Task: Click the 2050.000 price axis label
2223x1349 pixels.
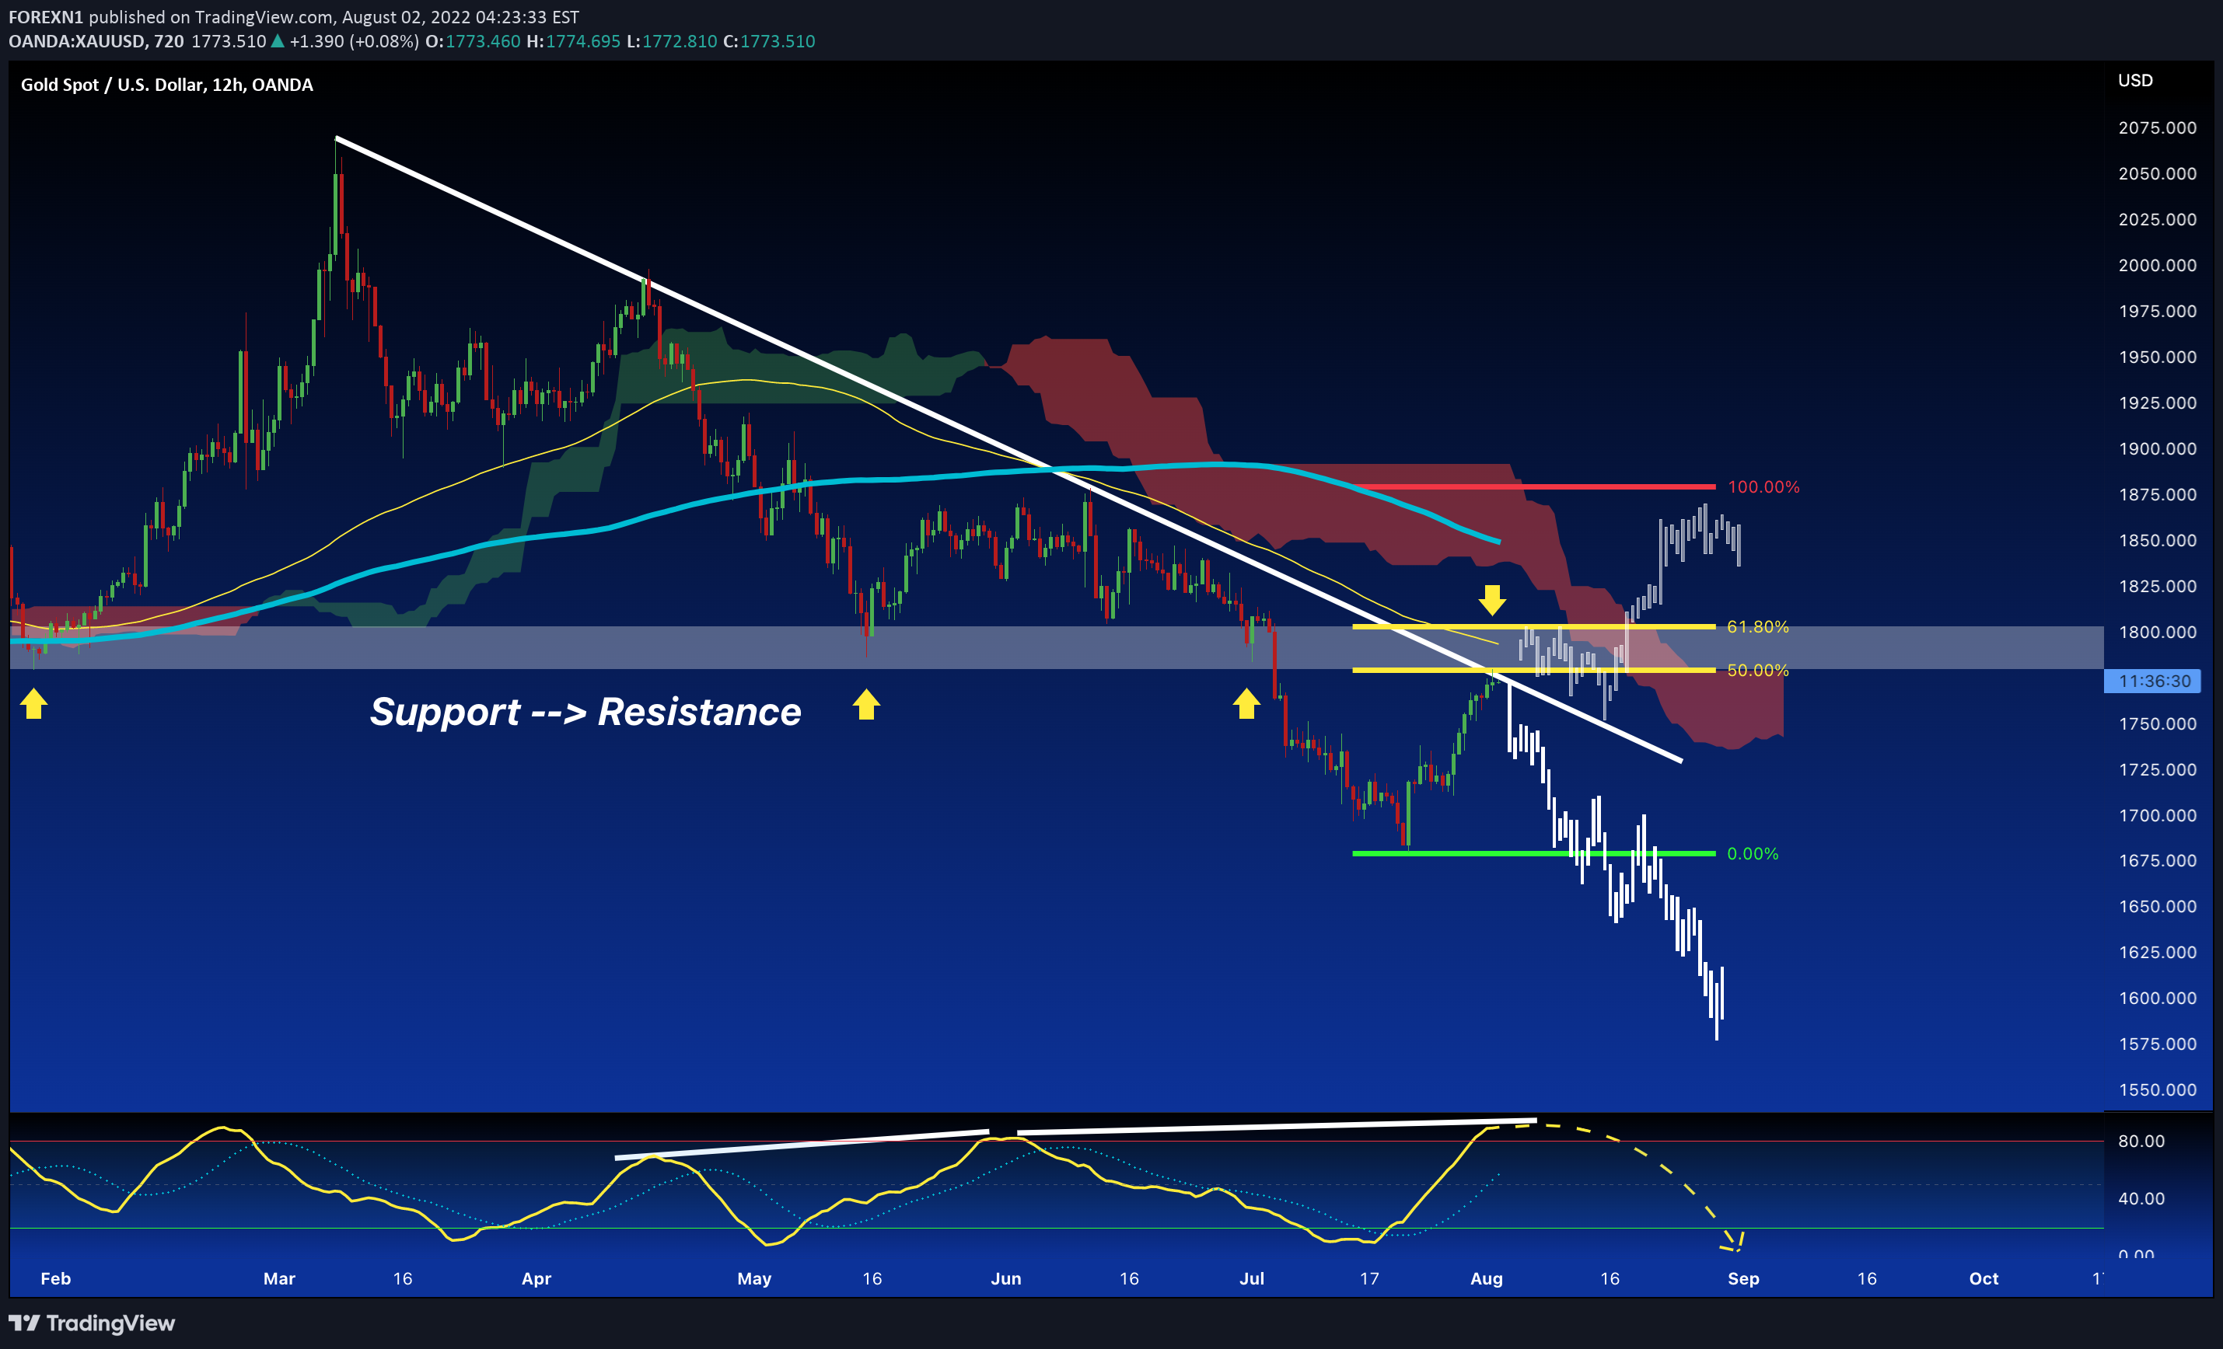Action: (2157, 174)
